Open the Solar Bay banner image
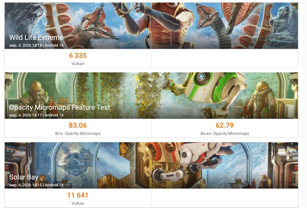 pos(151,165)
